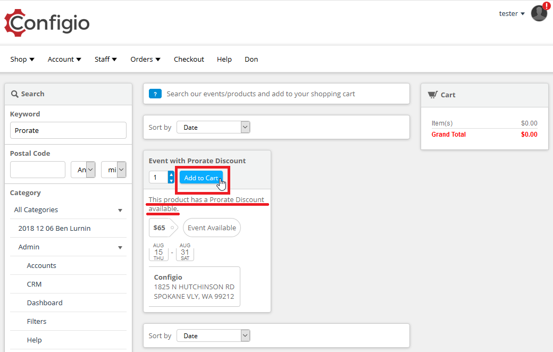Open the tester user dropdown
The width and height of the screenshot is (553, 352).
pos(512,14)
